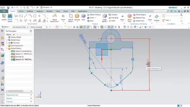Click p14=45.0 dimension in sketch

[121, 79]
